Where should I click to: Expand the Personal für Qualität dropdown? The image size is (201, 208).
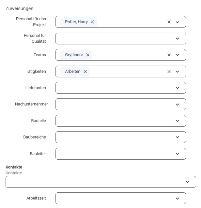[178, 39]
